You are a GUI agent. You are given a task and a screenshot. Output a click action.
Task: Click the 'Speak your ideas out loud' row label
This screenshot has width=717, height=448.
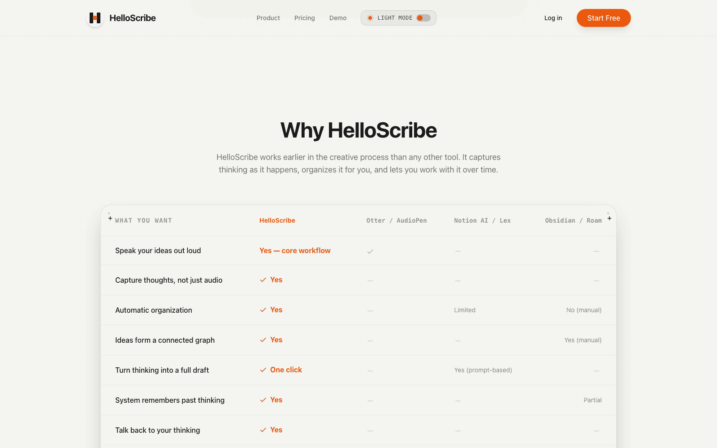[x=158, y=250]
